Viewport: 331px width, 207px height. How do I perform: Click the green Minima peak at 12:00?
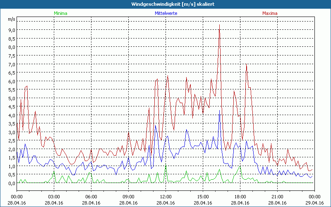(x=166, y=166)
